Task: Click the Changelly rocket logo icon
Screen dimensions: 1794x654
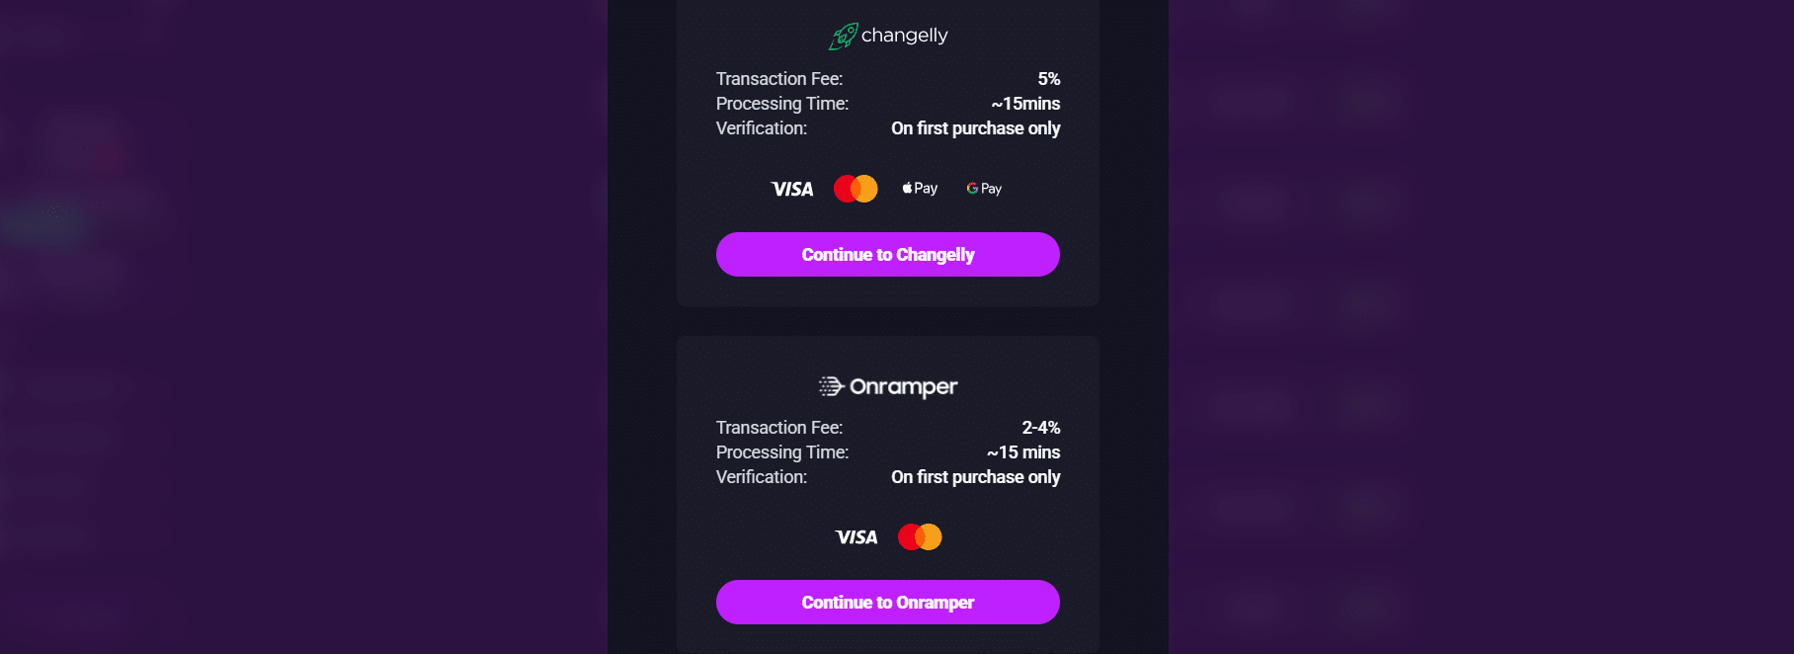Action: click(x=842, y=36)
